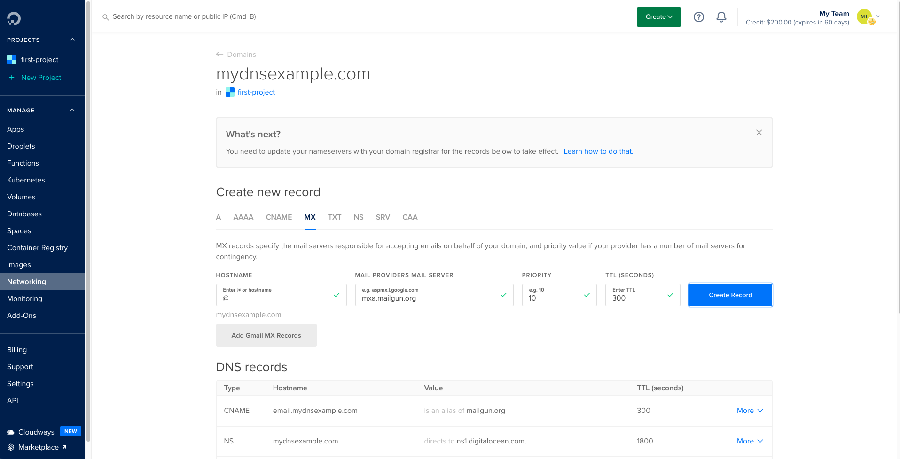This screenshot has height=459, width=900.
Task: Open the Learn how to do that link
Action: tap(598, 151)
